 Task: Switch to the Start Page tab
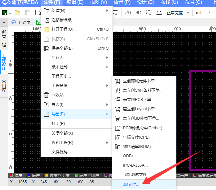(x=21, y=22)
